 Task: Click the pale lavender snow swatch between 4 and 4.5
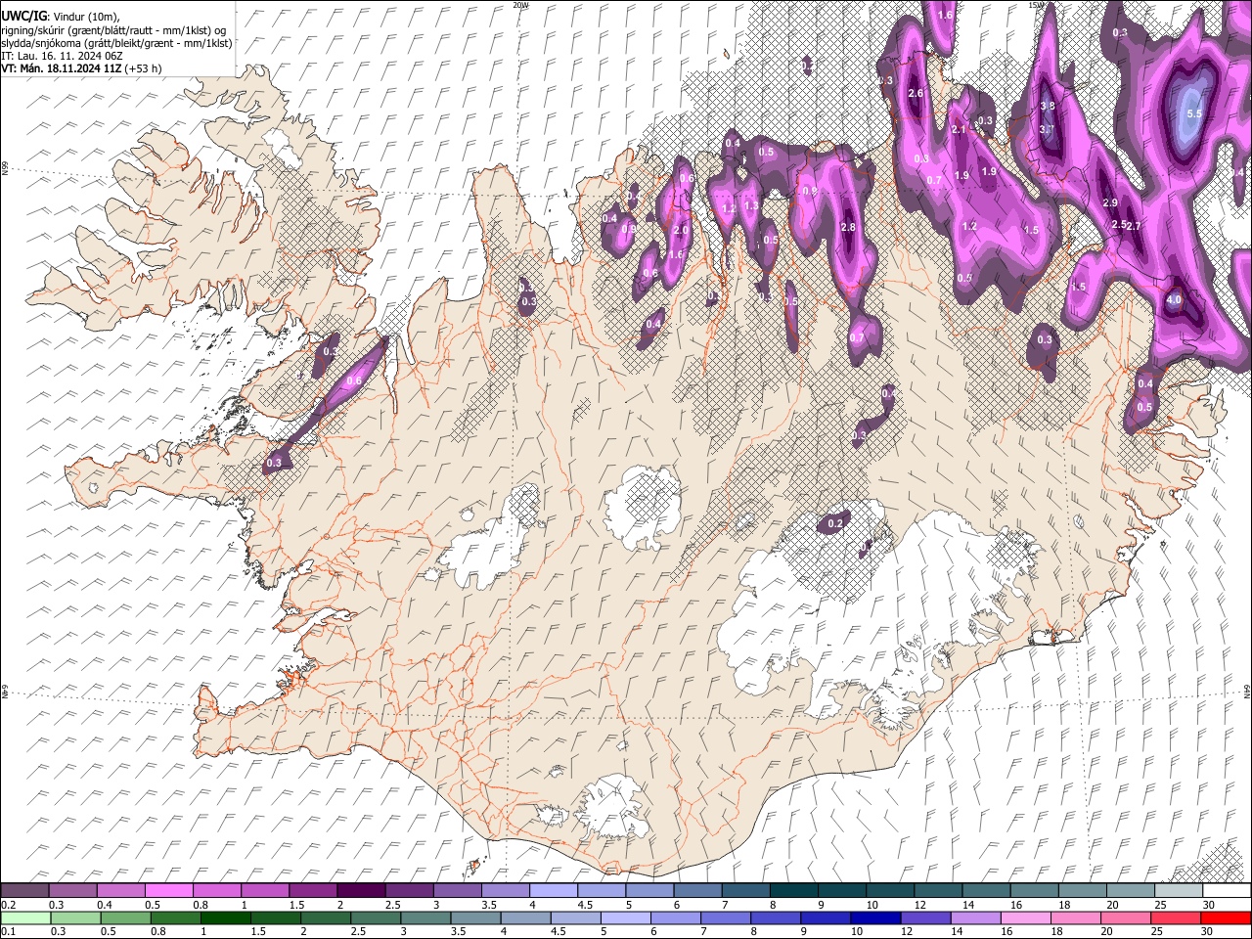point(553,891)
